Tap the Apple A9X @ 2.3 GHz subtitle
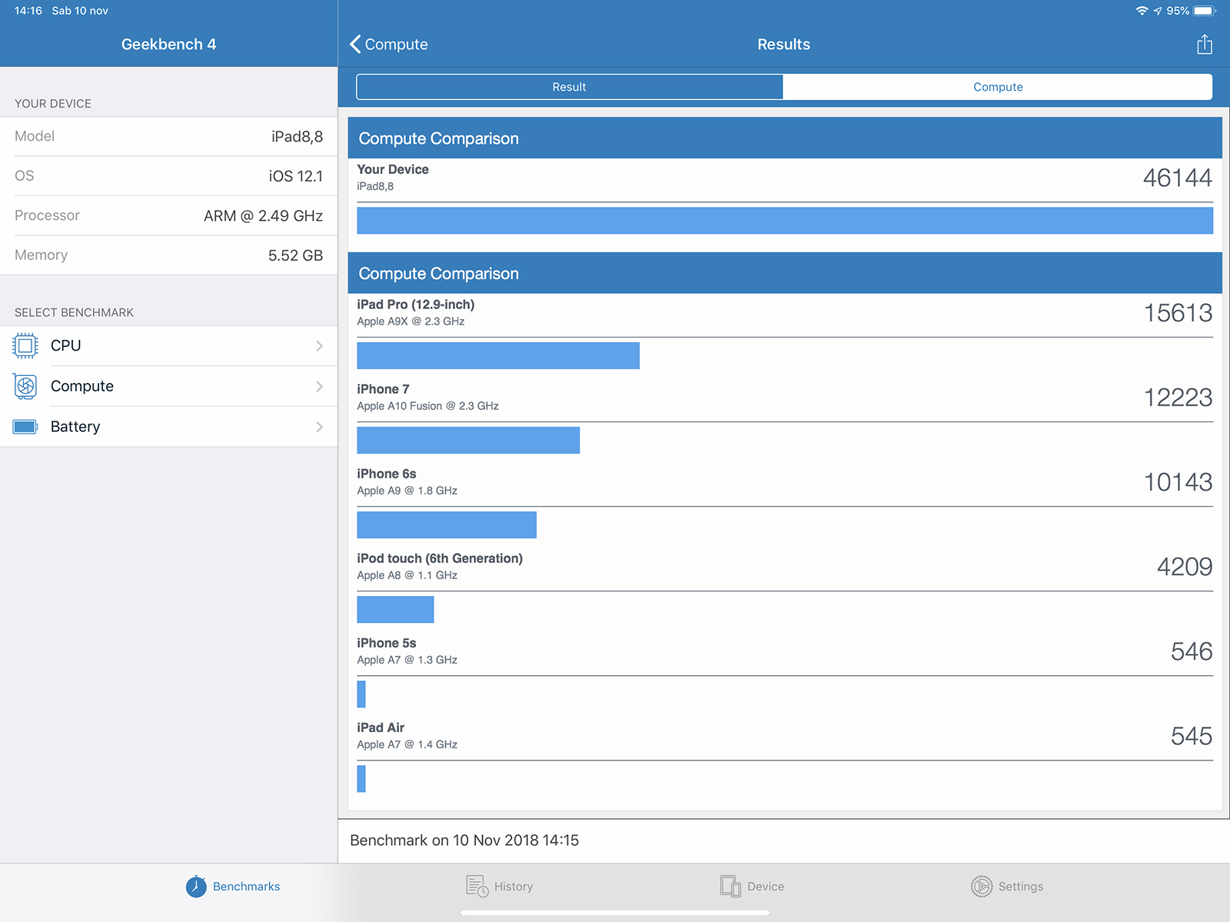This screenshot has height=922, width=1230. (411, 321)
